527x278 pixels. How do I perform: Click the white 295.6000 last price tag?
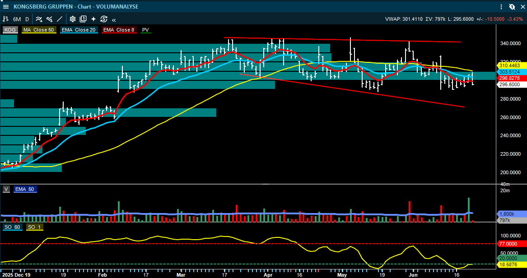pos(511,84)
